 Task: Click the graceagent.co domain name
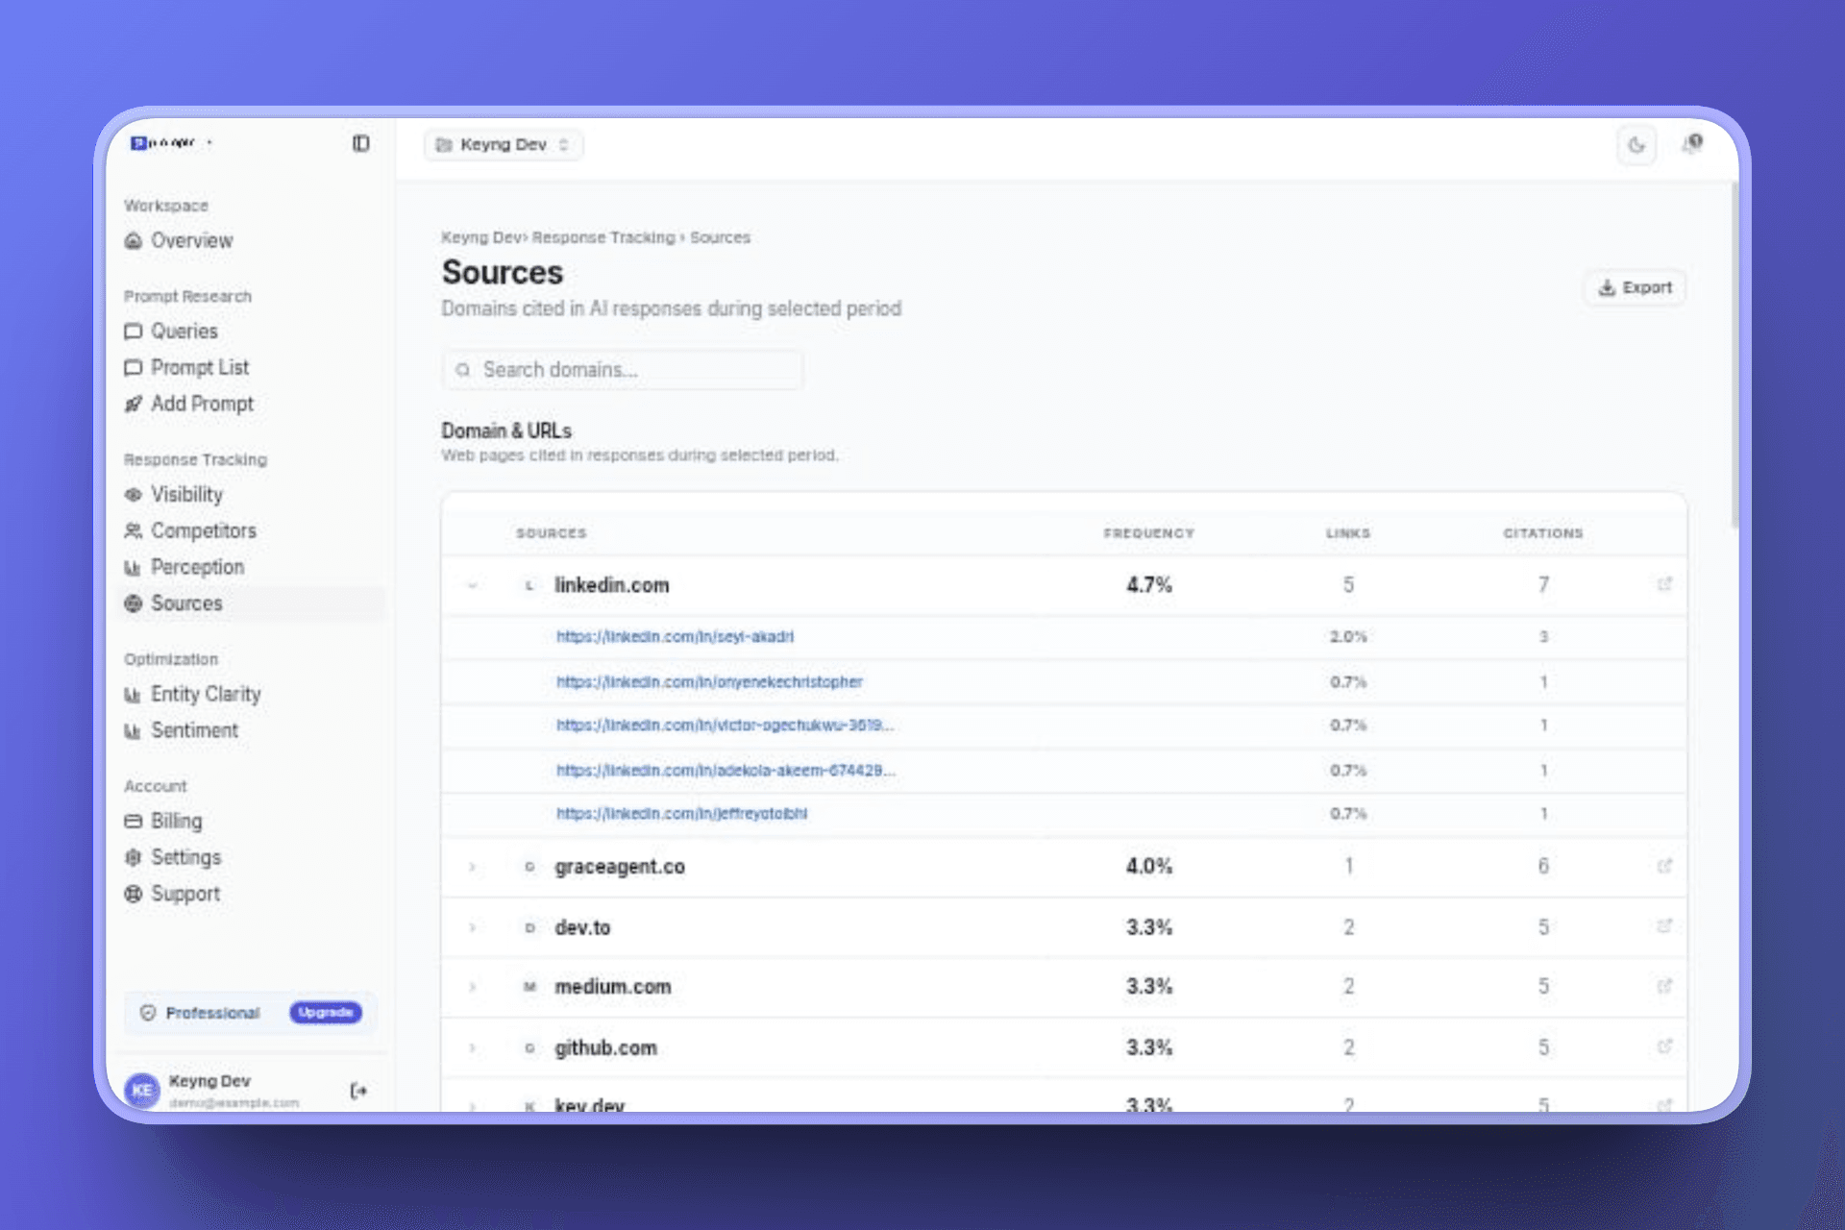coord(620,867)
